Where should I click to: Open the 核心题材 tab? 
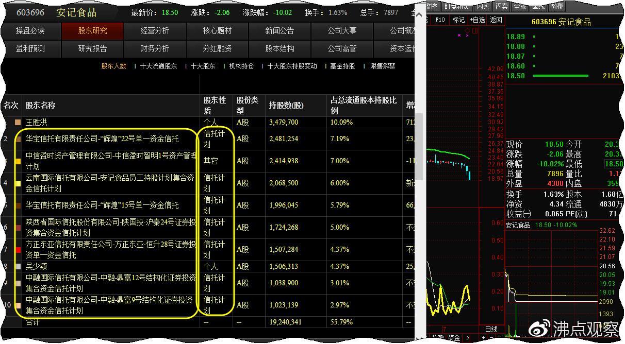(x=218, y=31)
